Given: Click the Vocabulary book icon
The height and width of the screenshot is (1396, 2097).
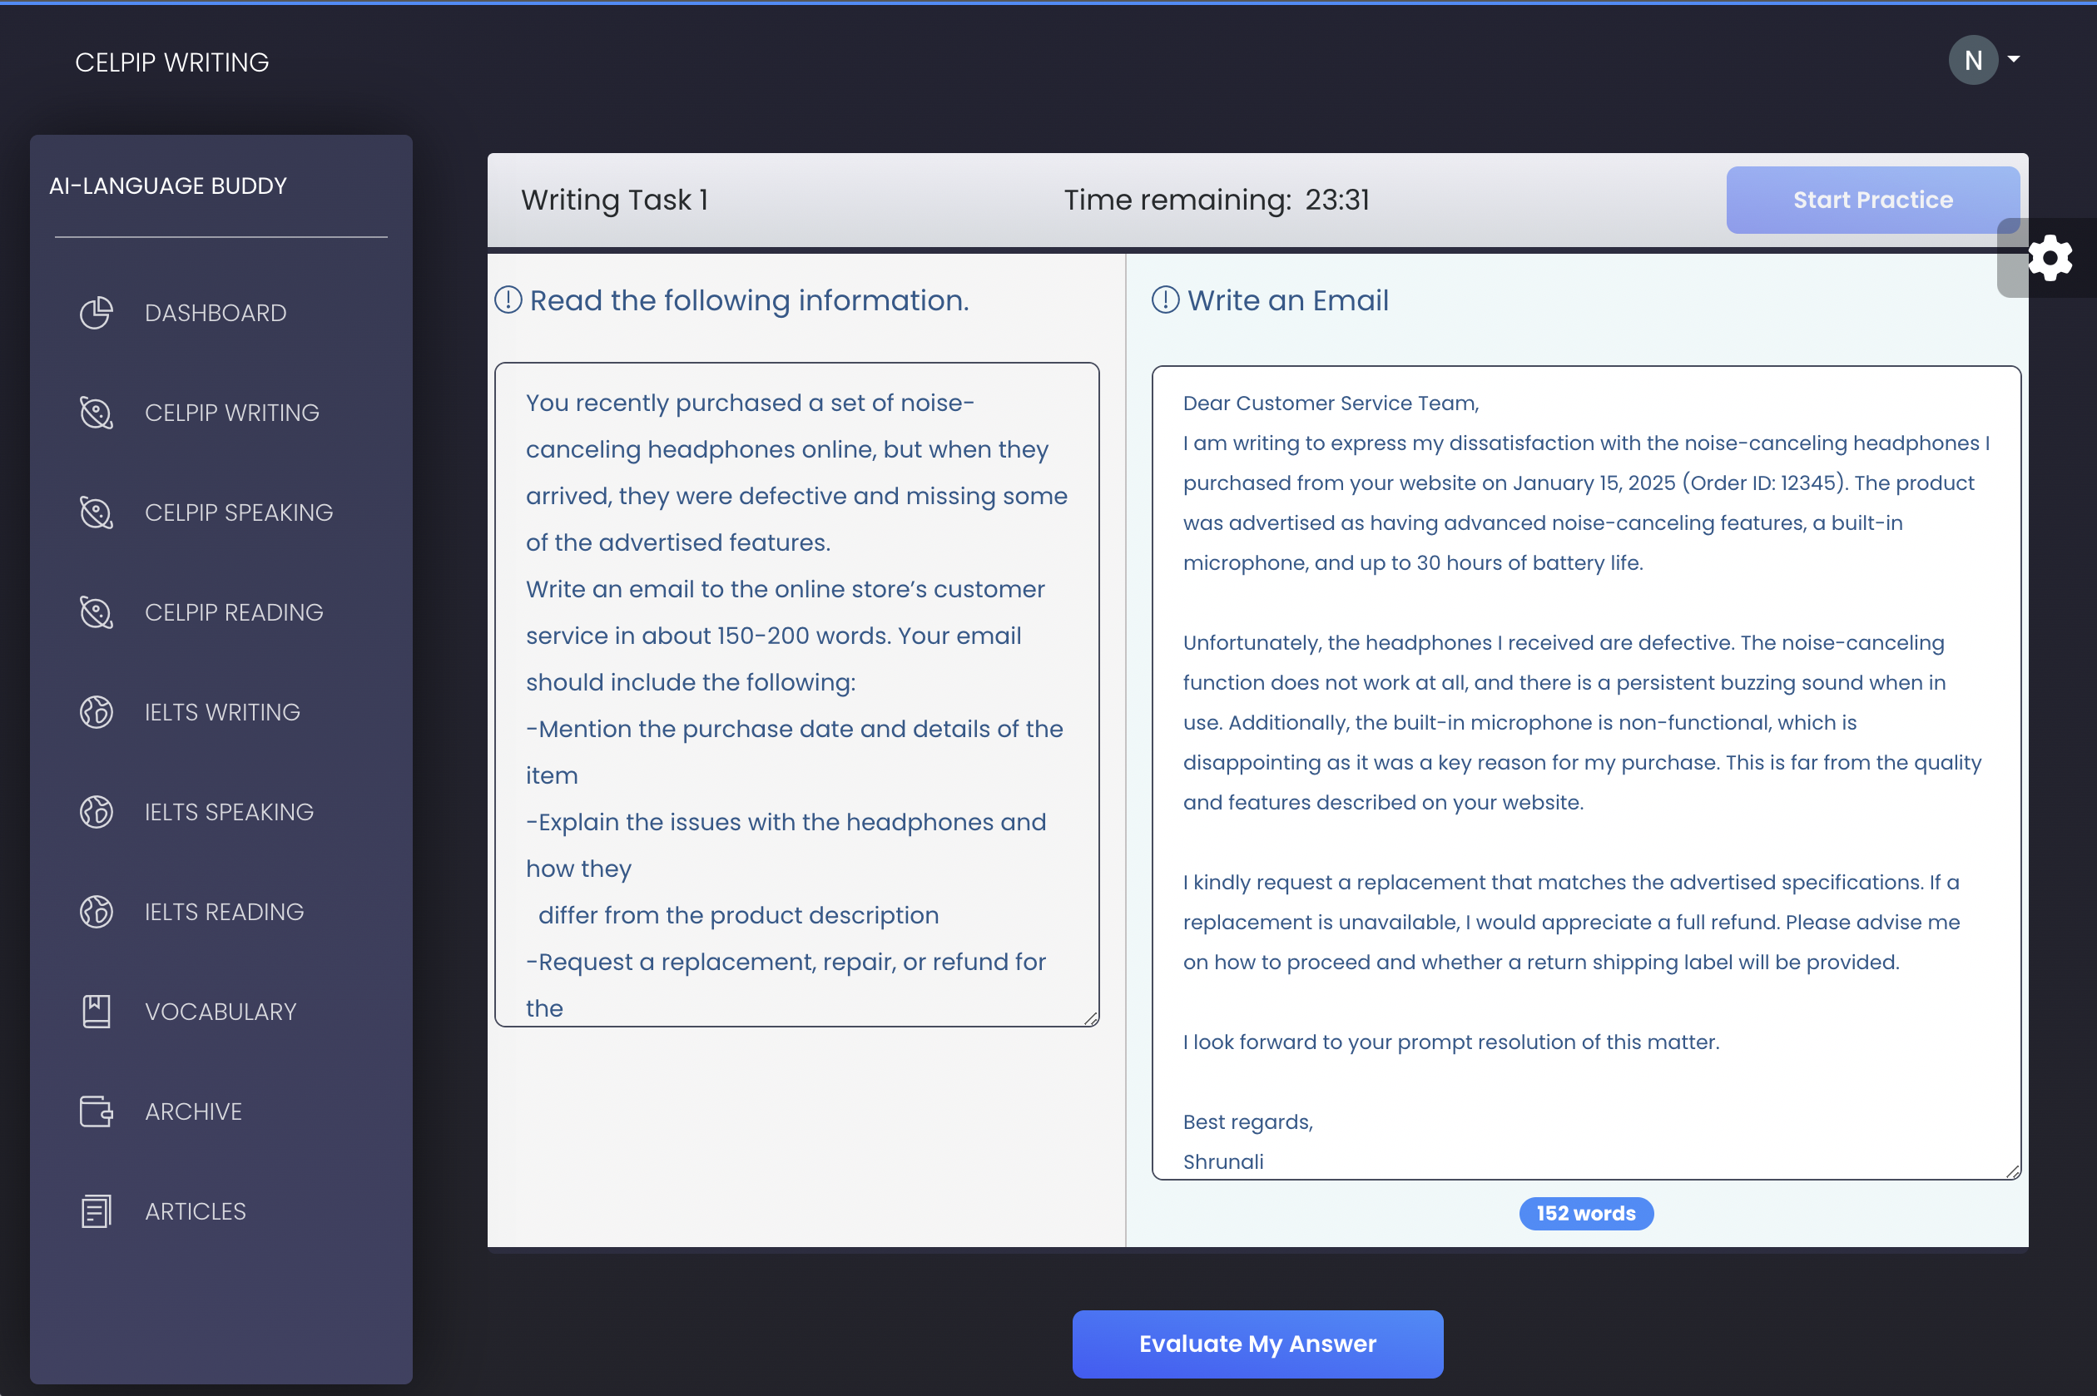Looking at the screenshot, I should (x=97, y=1012).
